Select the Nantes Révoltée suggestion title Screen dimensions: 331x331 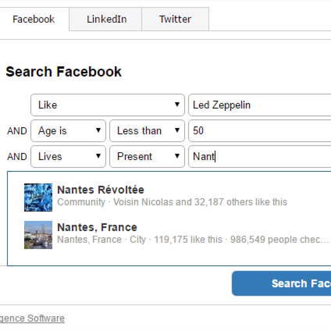click(101, 189)
